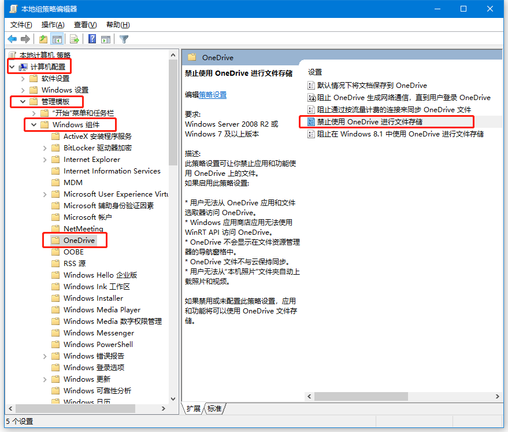Click the Forward arrow toolbar icon
508x432 pixels.
coord(25,39)
